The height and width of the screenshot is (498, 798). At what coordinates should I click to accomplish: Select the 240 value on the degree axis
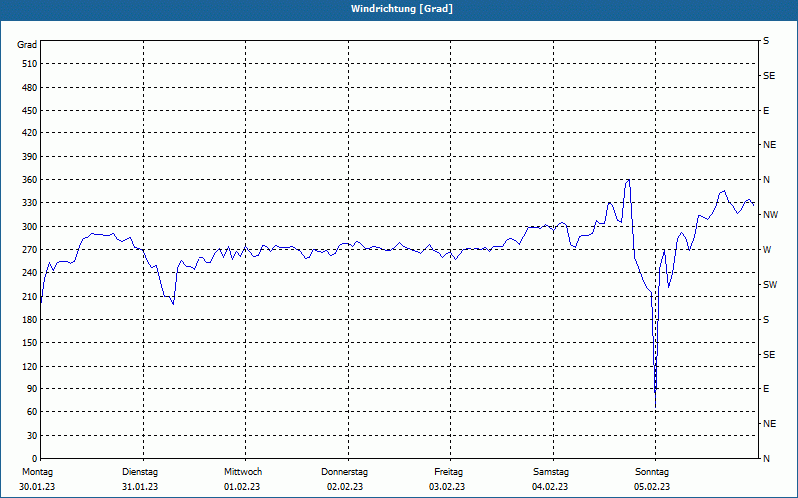tap(30, 273)
